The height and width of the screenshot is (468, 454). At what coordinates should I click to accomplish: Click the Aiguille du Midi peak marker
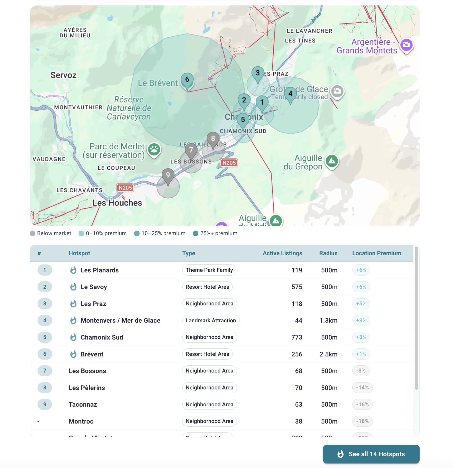click(x=276, y=220)
